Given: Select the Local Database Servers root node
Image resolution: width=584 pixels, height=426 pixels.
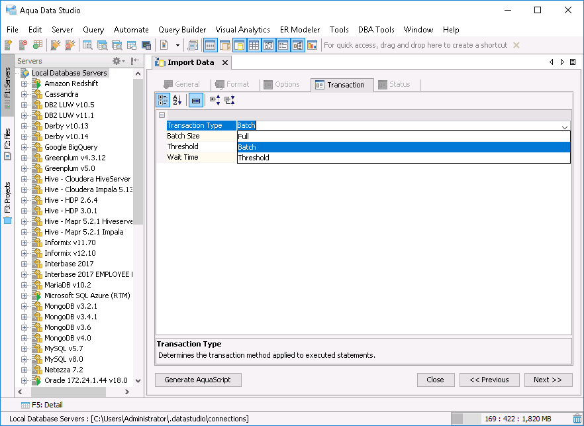Looking at the screenshot, I should tap(70, 73).
